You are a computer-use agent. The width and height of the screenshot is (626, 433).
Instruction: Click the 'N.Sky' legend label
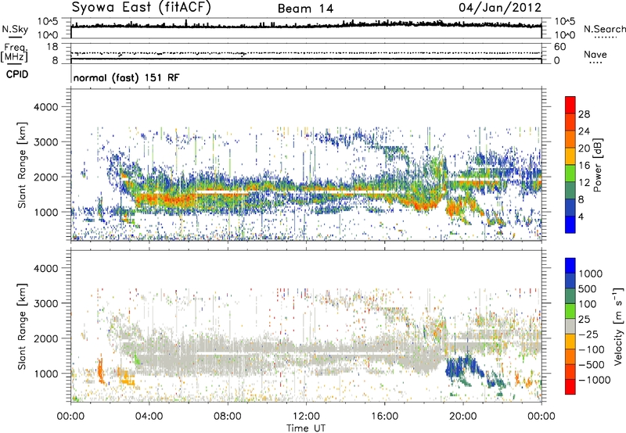click(15, 29)
